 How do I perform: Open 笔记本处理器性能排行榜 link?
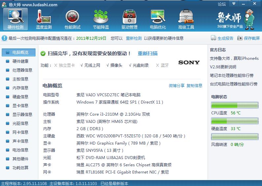(x=232, y=76)
